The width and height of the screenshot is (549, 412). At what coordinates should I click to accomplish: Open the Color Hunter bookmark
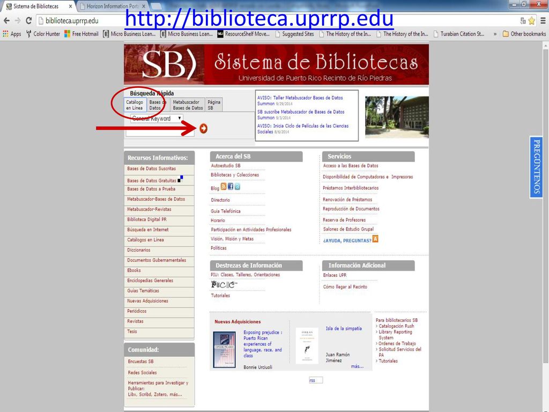coord(43,34)
